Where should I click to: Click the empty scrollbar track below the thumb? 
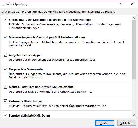click(134, 96)
